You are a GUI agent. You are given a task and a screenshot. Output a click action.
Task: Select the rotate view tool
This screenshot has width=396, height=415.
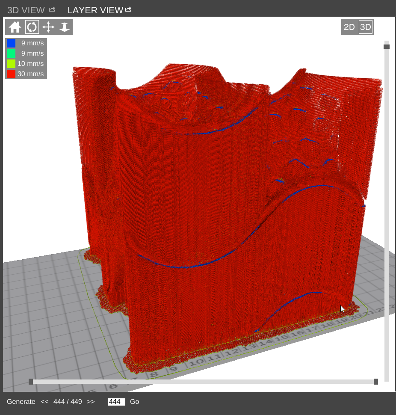click(32, 27)
